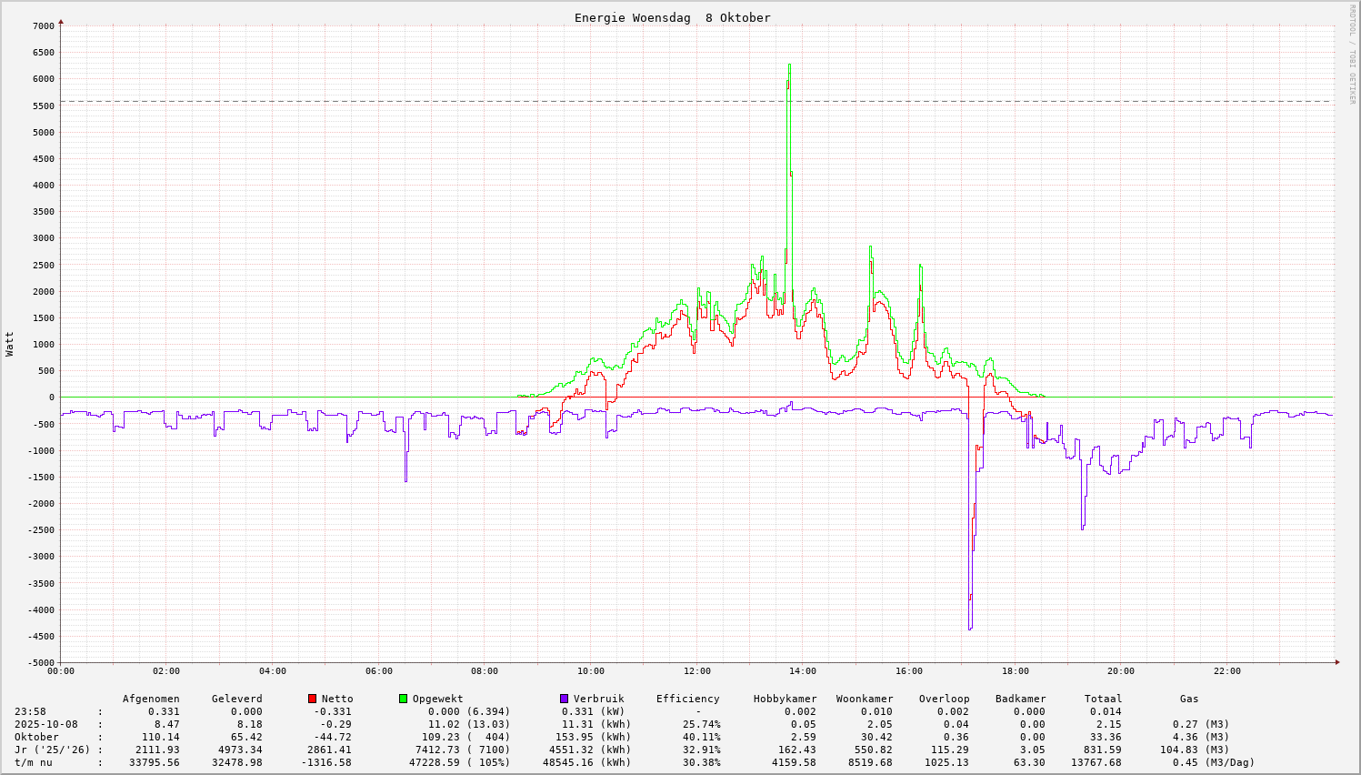Viewport: 1361px width, 775px height.
Task: Click the 'Totaal' column header
Action: (x=1103, y=700)
